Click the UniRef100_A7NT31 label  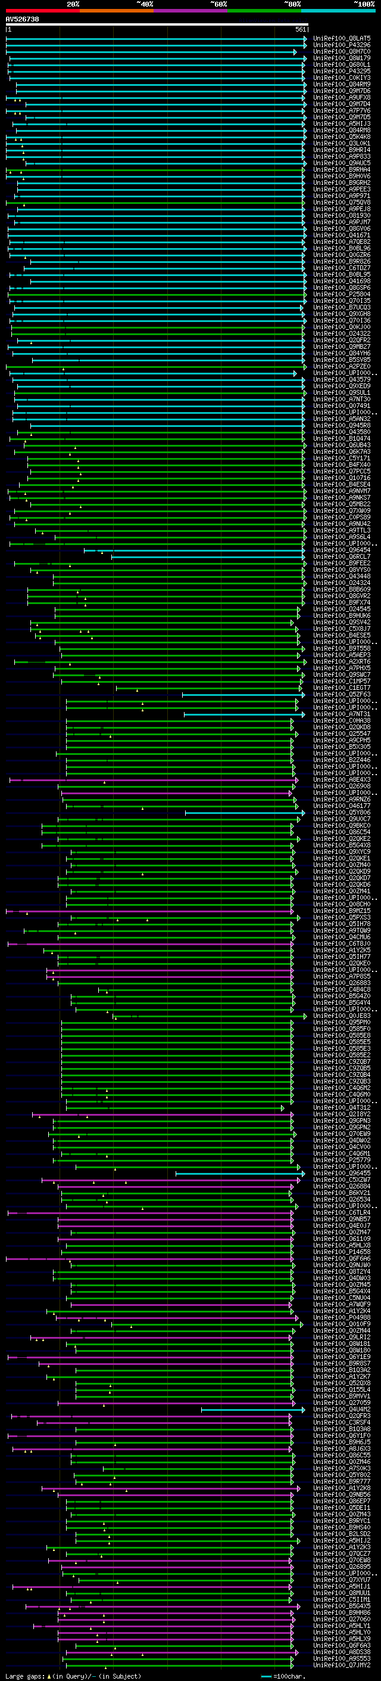342,714
